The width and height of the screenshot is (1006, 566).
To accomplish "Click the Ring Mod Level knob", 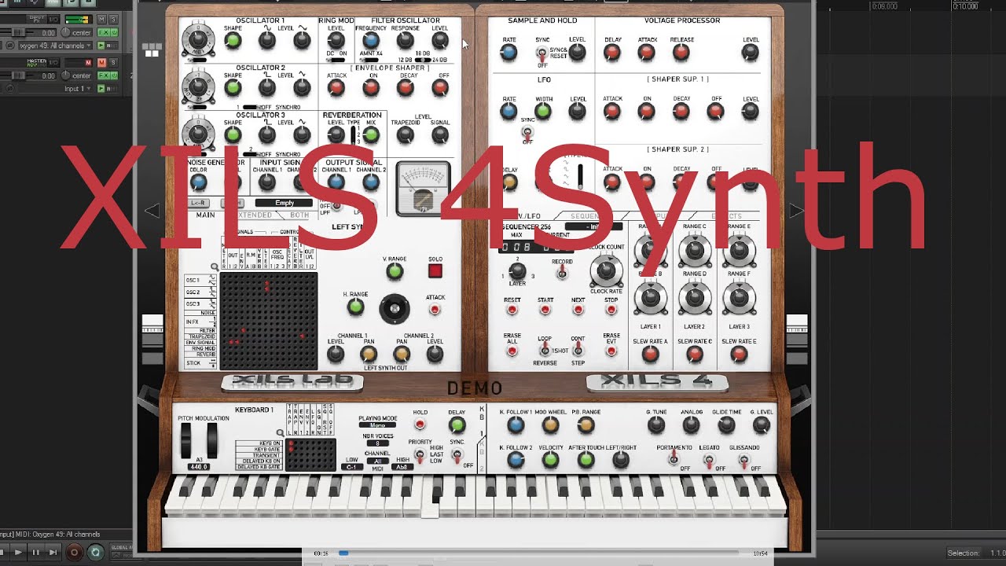I will point(336,40).
